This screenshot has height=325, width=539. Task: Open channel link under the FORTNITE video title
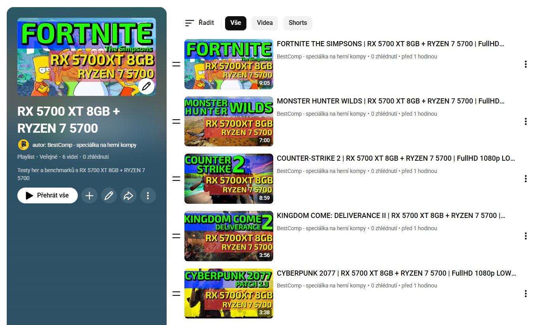321,56
